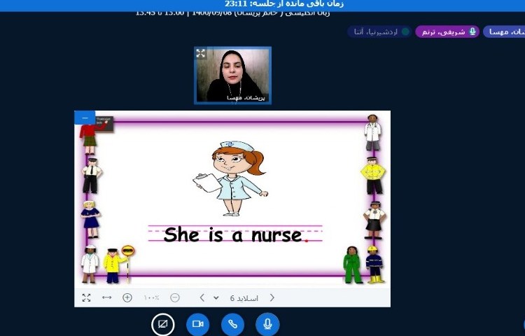Zoom out of the slide

point(175,297)
